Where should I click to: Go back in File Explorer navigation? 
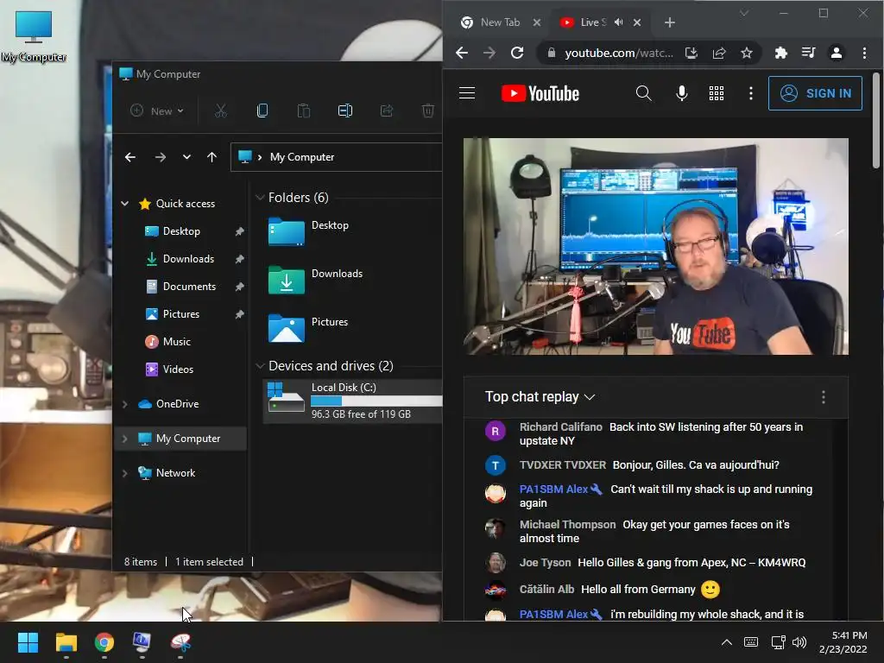pos(130,157)
